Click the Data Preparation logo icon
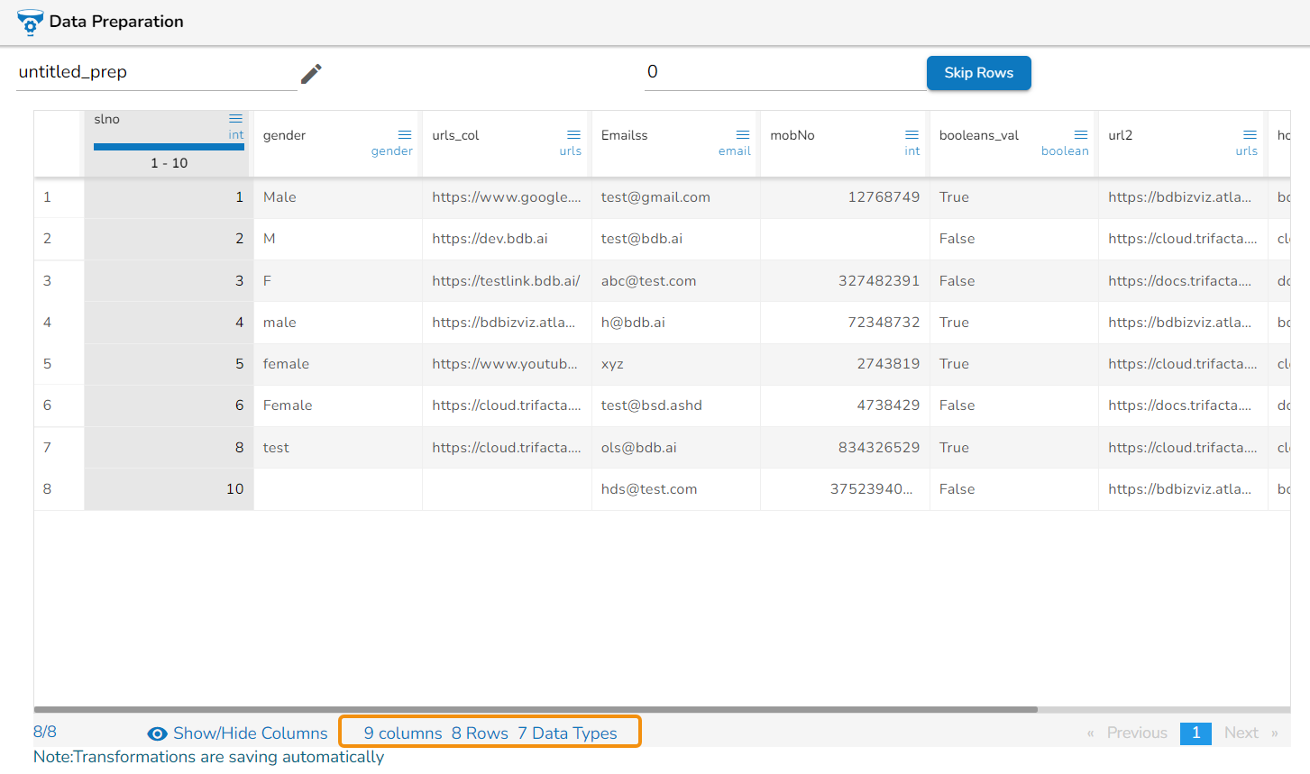 (x=30, y=23)
